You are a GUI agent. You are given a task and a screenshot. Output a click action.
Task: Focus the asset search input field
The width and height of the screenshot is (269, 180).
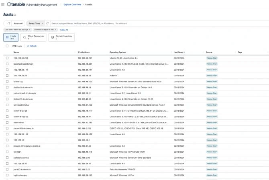tap(159, 23)
